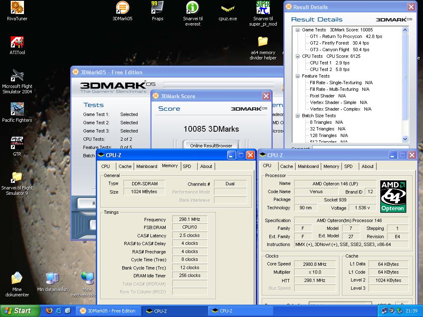Open Memory tab in right CPU-Z window
Viewport: 423px width, 317px height.
(331, 166)
